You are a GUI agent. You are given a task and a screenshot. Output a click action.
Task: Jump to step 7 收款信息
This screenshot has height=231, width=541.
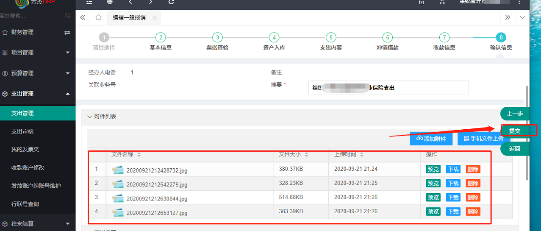444,37
